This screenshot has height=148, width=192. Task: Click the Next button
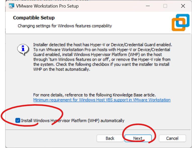(138, 138)
